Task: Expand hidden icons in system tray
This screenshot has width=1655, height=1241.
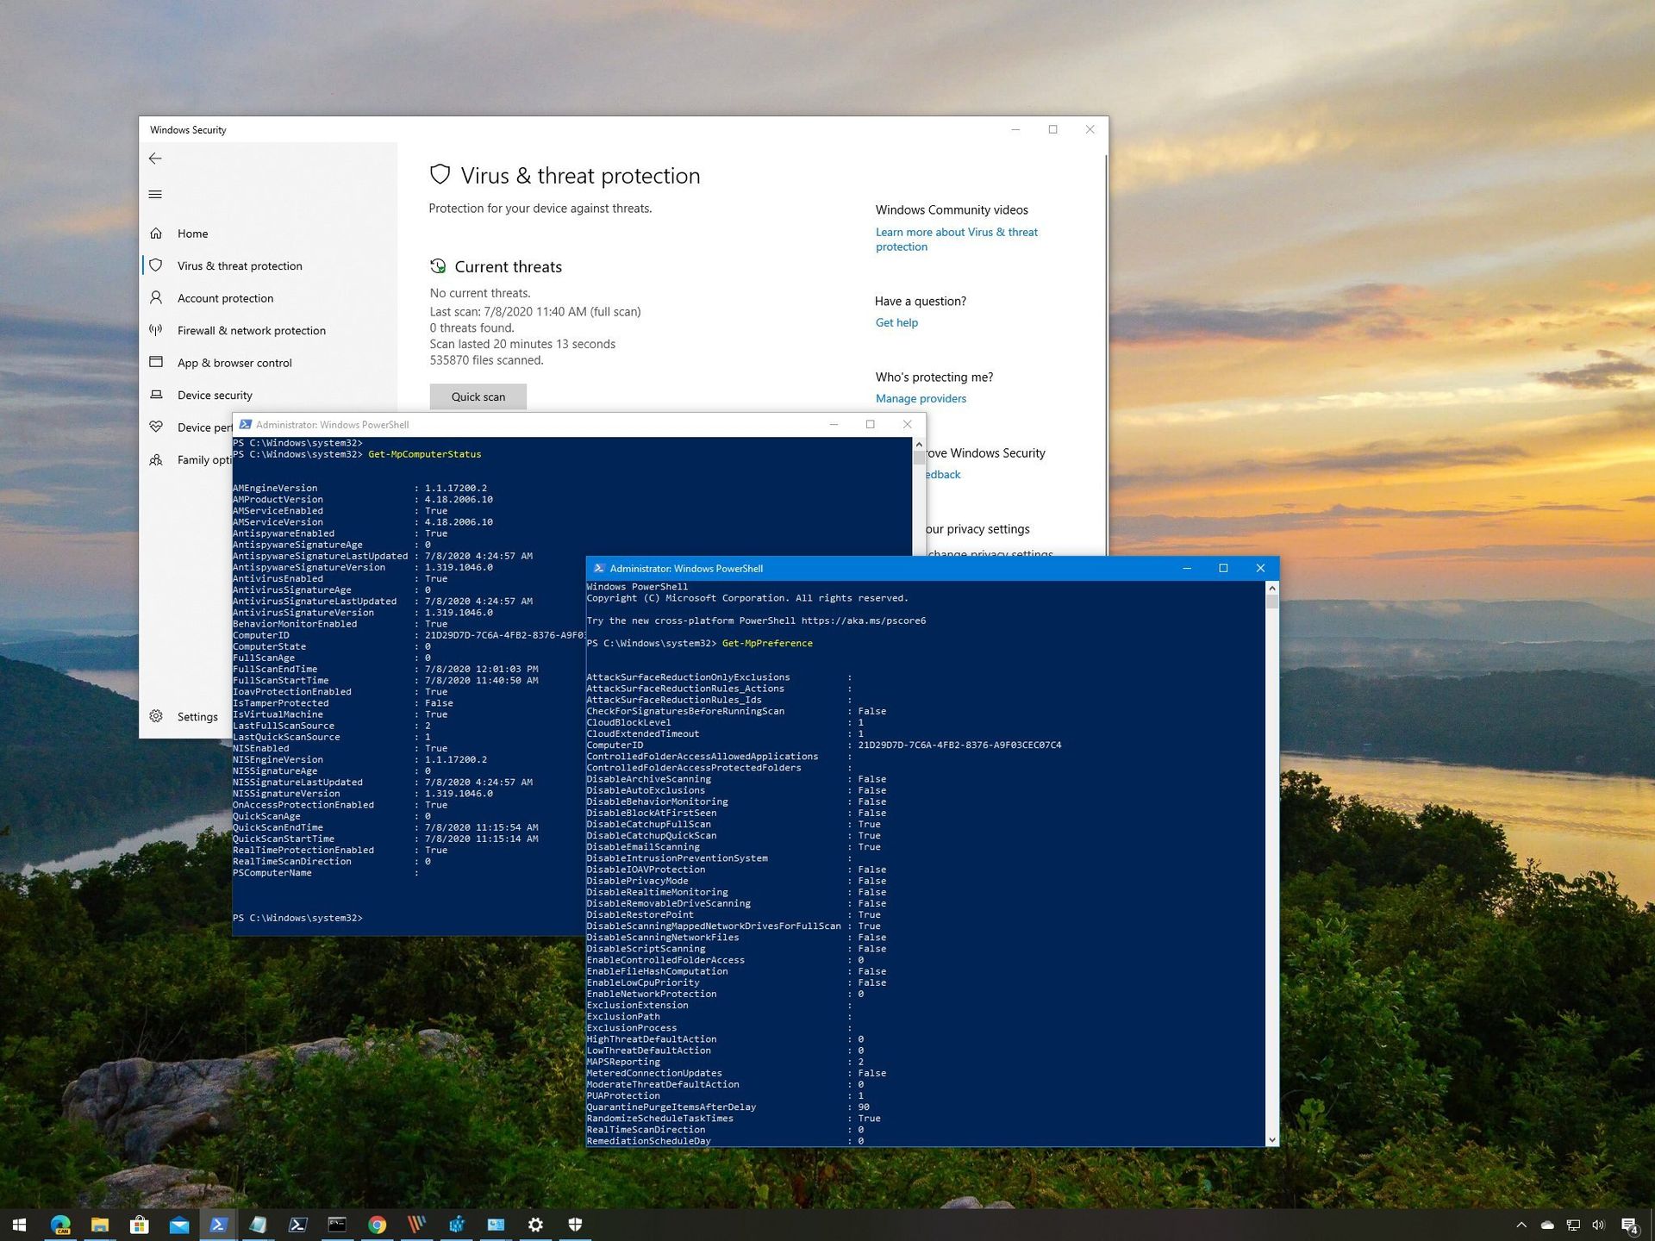Action: click(x=1521, y=1224)
